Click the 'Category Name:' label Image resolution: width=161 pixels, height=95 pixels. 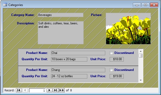(23, 15)
